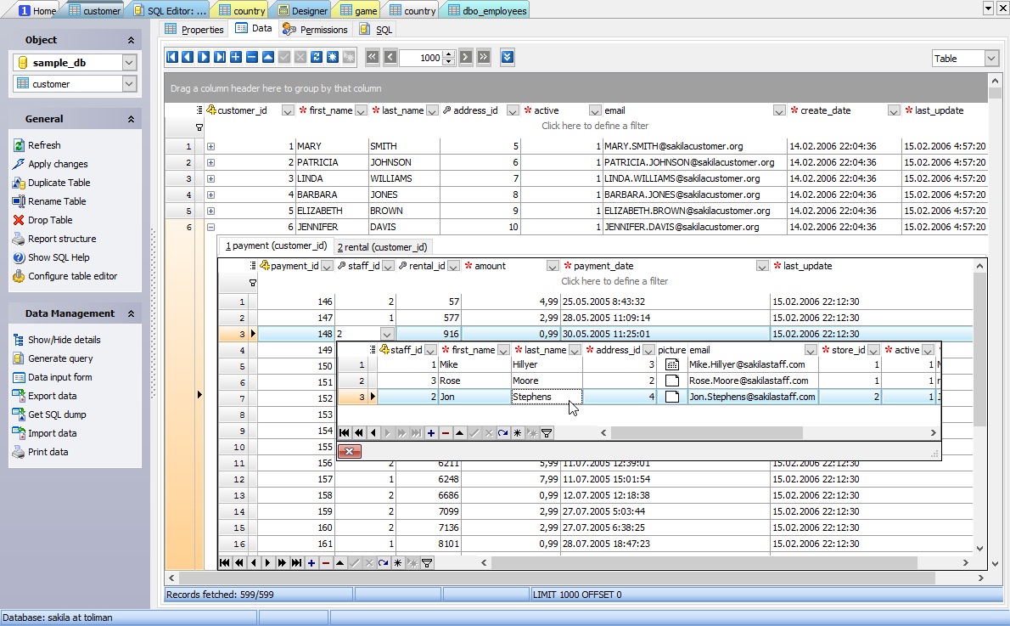Open the Table view mode dropdown

pos(991,59)
